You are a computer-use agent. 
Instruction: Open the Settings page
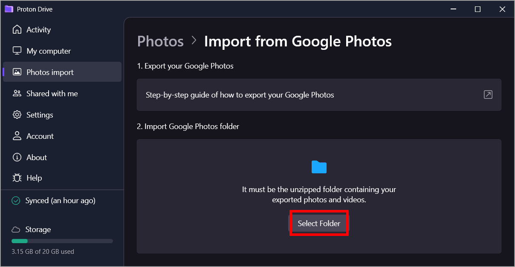62,115
